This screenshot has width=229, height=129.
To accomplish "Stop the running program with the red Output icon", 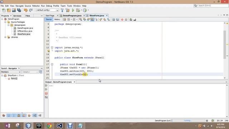I will click(46, 93).
